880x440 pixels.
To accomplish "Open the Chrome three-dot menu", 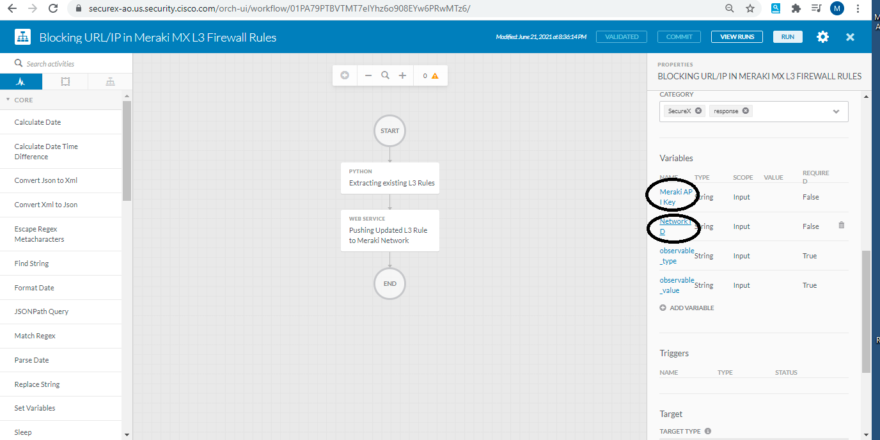I will click(857, 8).
